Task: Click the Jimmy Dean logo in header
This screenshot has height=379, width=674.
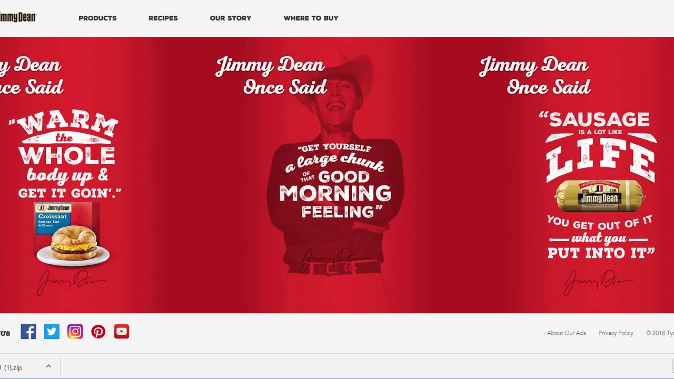Action: pyautogui.click(x=18, y=17)
